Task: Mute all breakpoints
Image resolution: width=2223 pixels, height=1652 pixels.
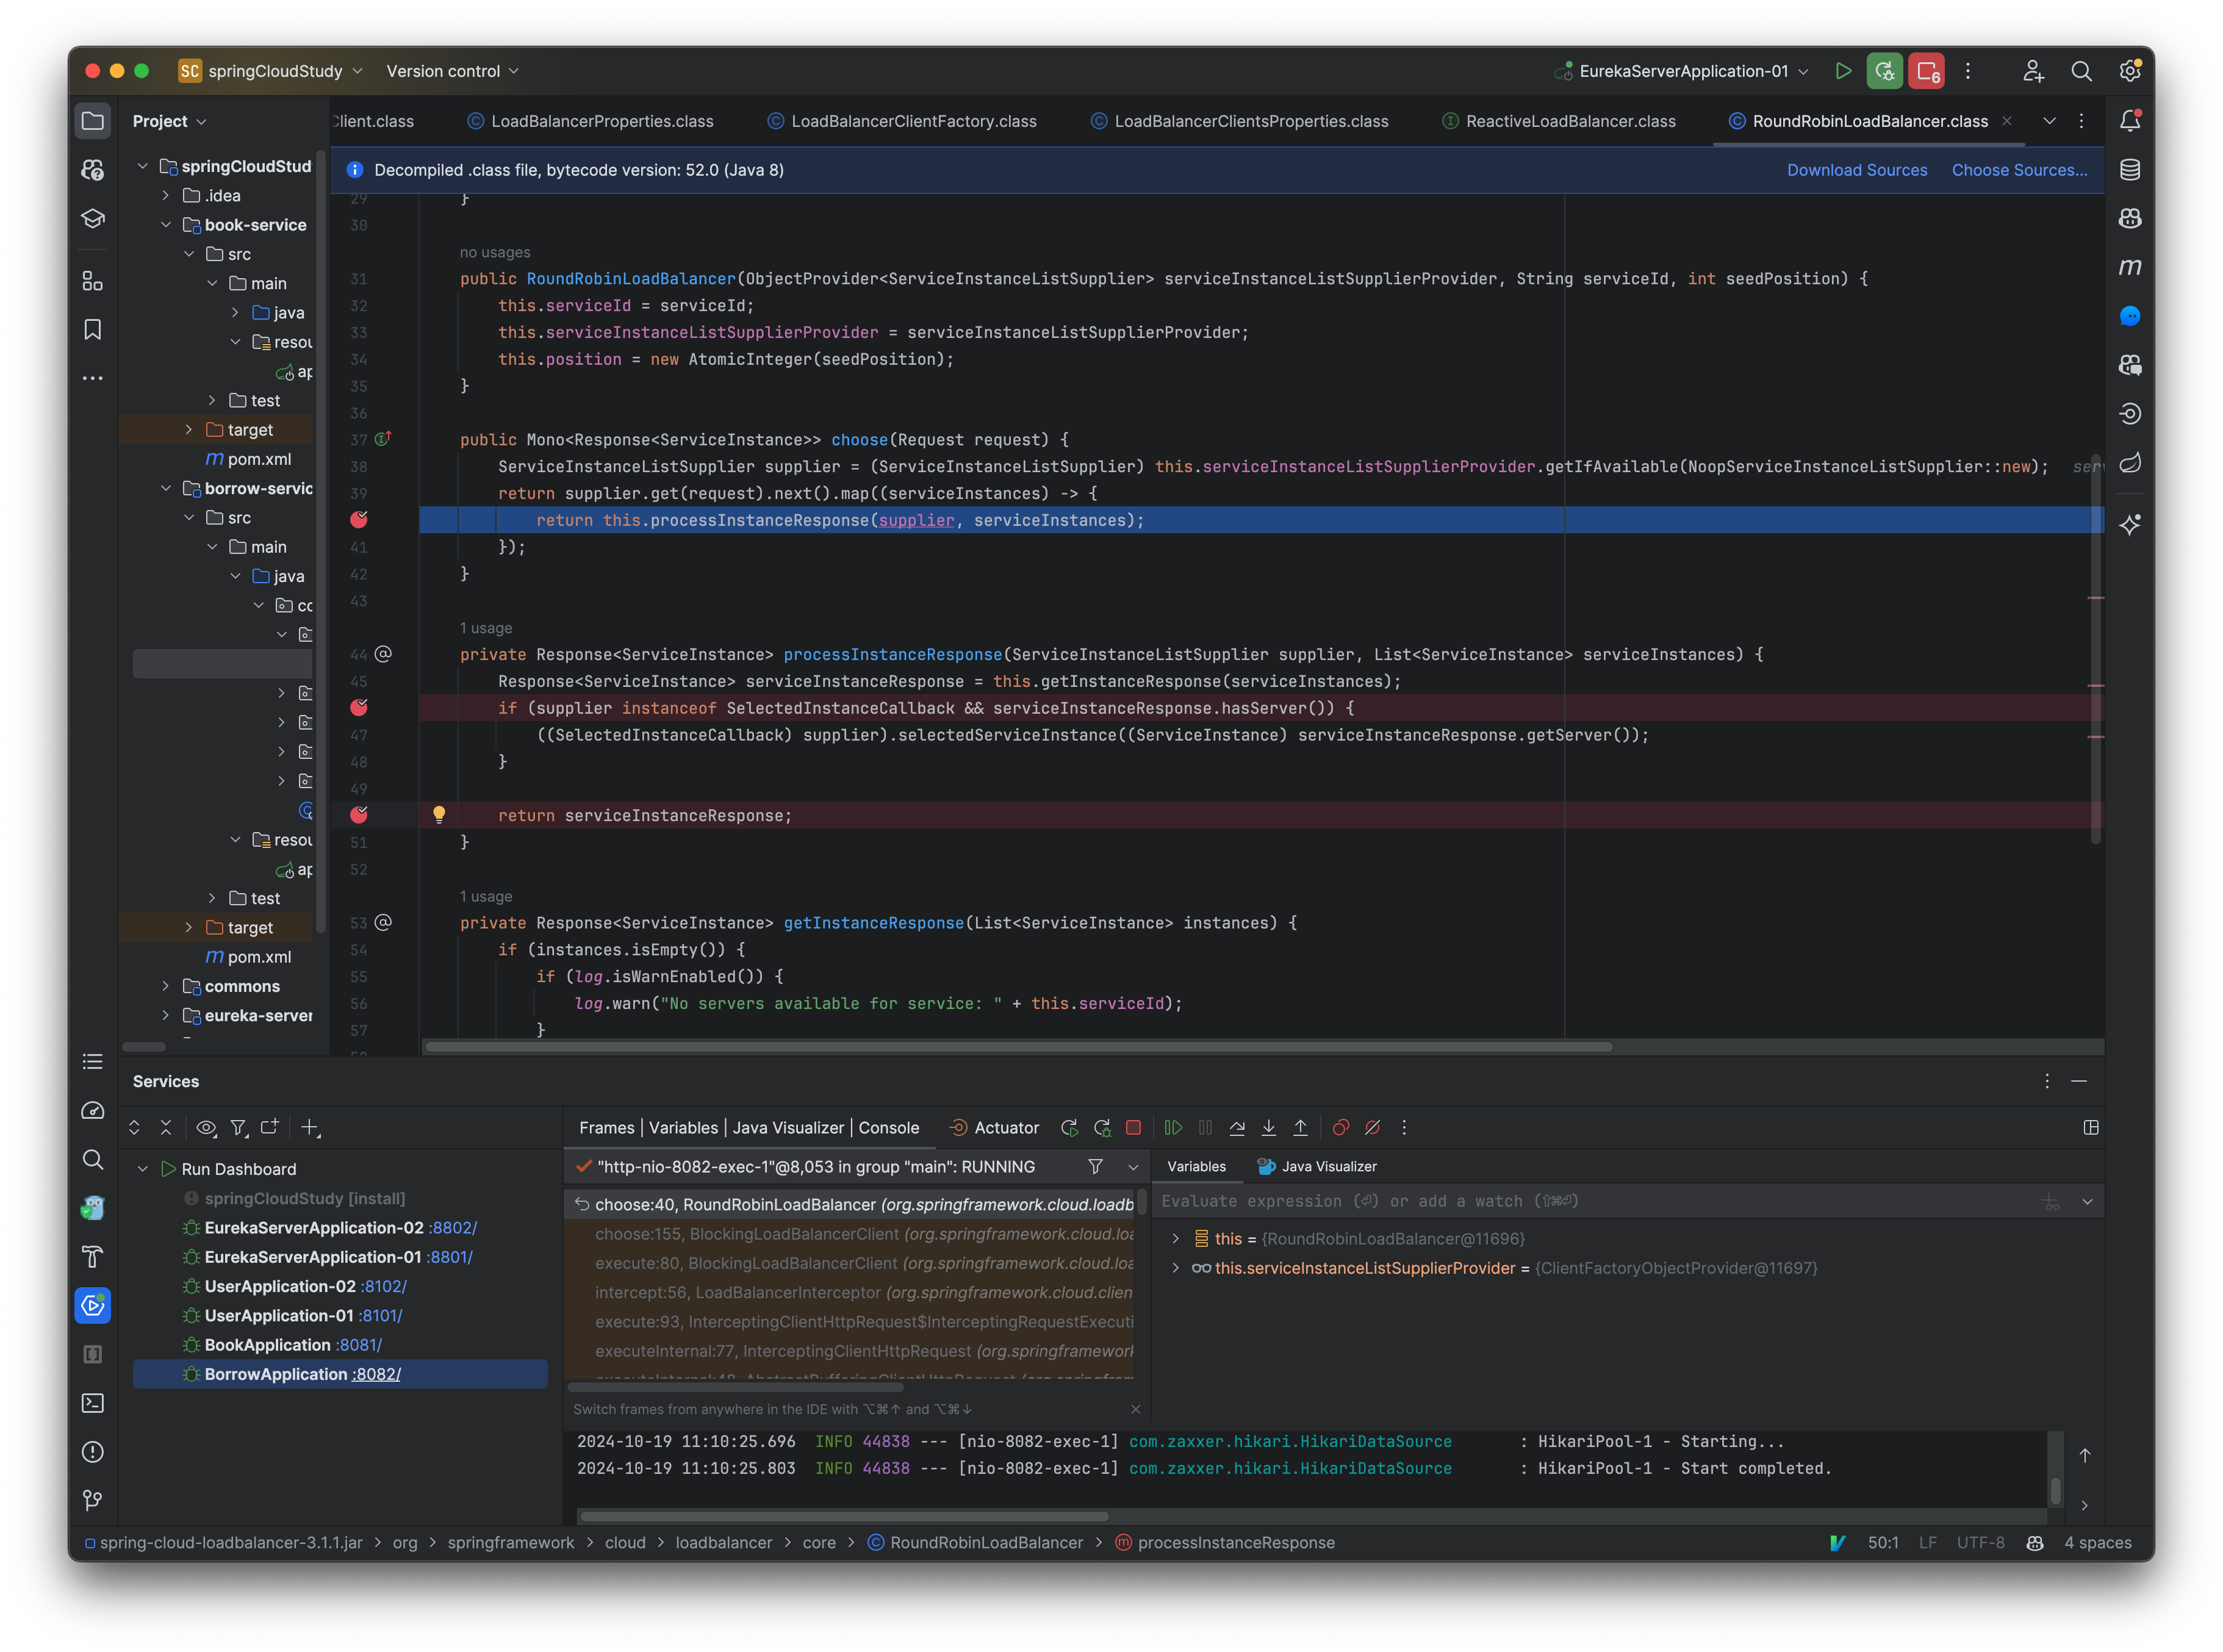Action: tap(1373, 1127)
